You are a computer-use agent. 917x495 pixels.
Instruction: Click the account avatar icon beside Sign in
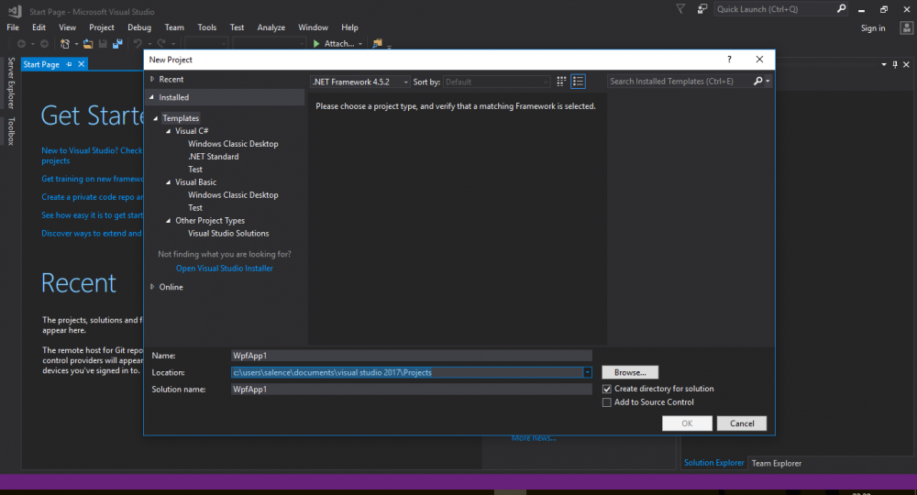point(907,28)
